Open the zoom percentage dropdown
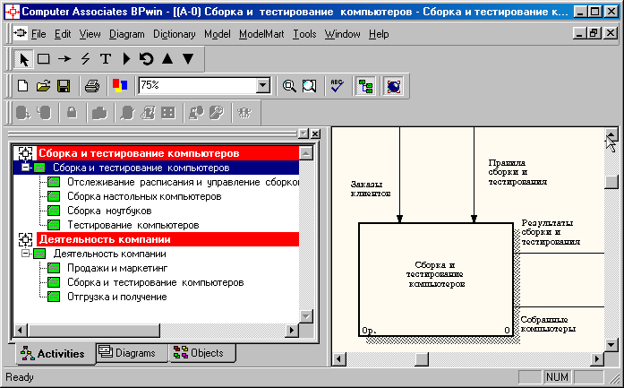The width and height of the screenshot is (624, 388). (262, 86)
